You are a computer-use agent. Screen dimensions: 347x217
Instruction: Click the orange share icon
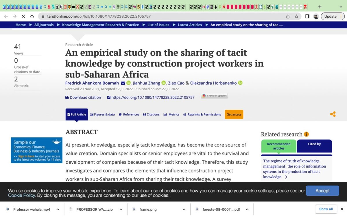[333, 114]
